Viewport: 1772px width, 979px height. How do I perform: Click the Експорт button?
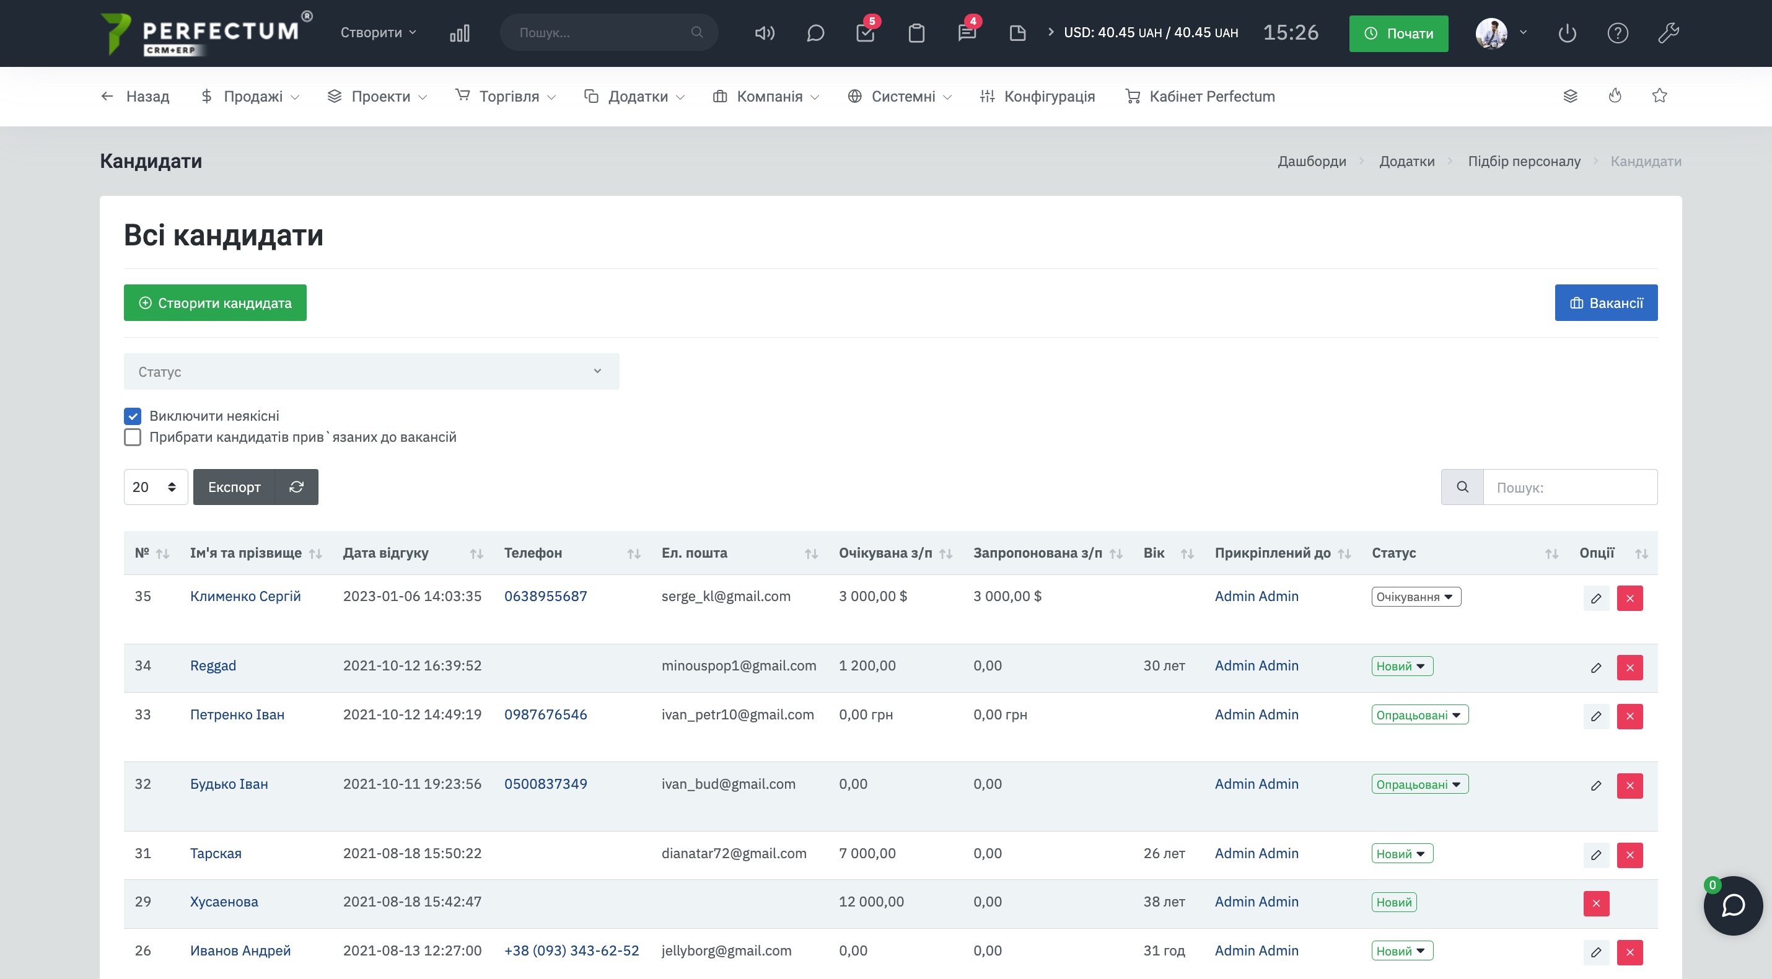(234, 487)
